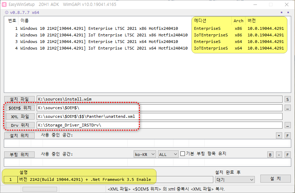
Task: Click the install location partition list box
Action: (147, 143)
